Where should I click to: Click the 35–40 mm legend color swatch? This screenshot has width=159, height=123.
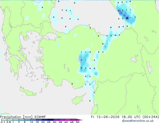pos(62,120)
